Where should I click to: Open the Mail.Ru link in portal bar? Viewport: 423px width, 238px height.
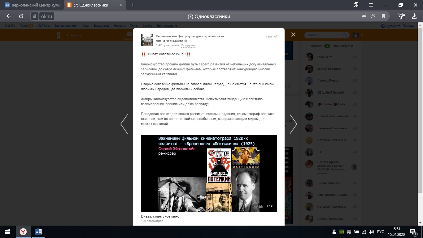coord(10,26)
